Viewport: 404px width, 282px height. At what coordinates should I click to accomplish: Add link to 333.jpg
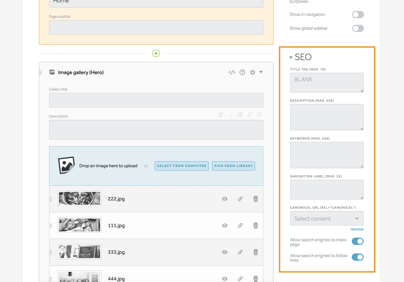240,252
